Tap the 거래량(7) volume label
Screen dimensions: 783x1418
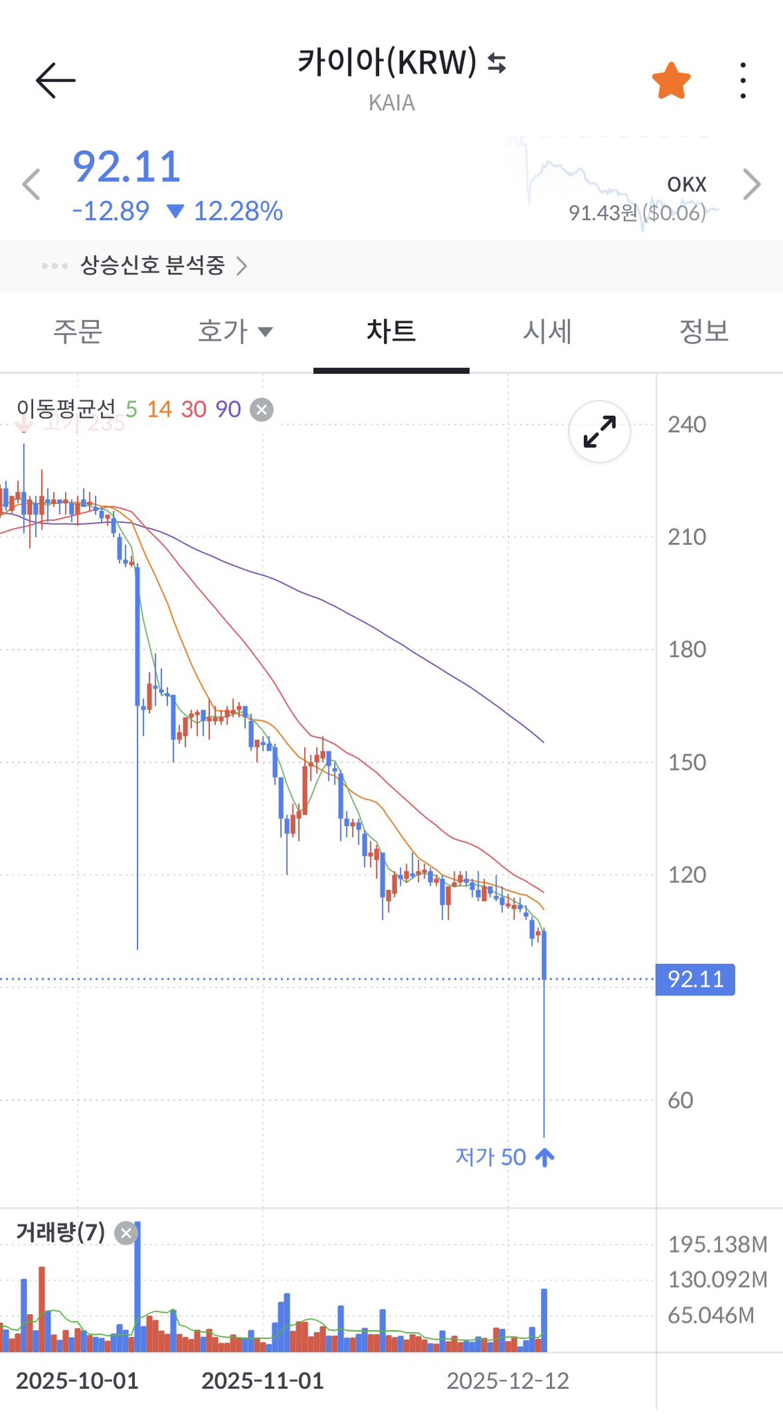[x=61, y=1232]
